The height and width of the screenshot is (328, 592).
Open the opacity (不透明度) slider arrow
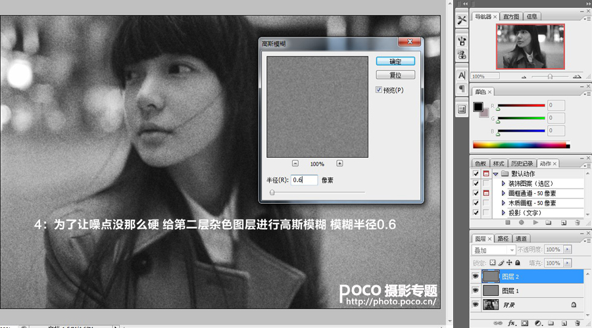tap(568, 250)
